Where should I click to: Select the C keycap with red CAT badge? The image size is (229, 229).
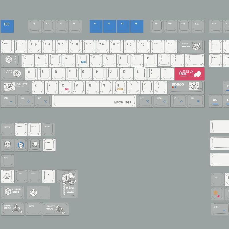65,88
